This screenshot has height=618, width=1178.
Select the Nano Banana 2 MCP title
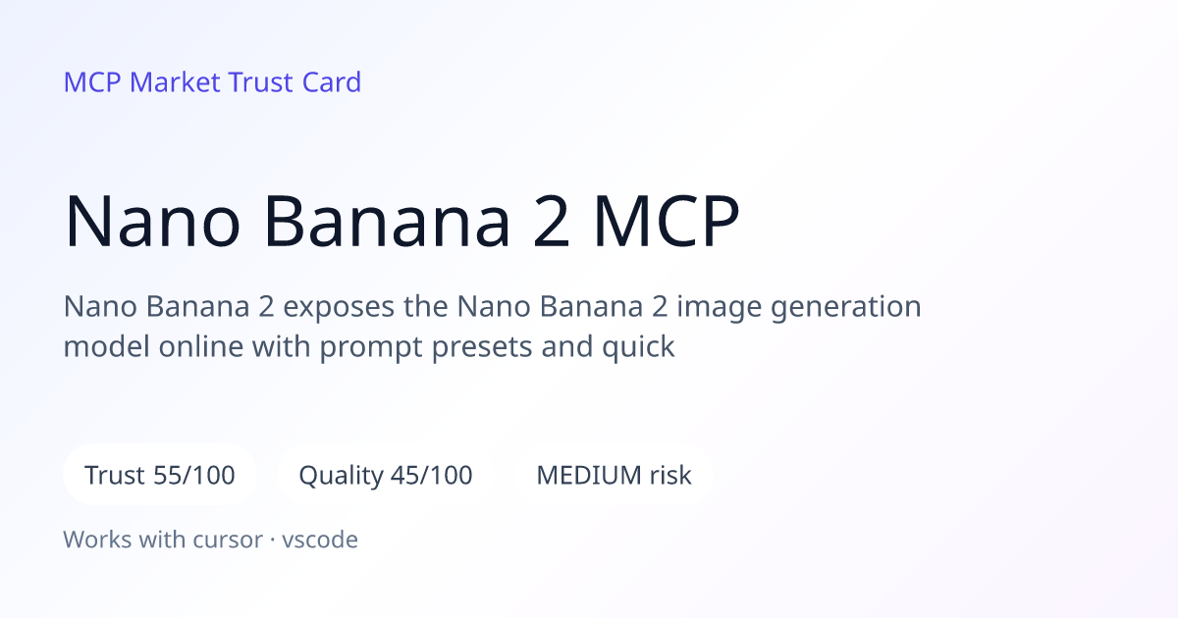click(402, 222)
